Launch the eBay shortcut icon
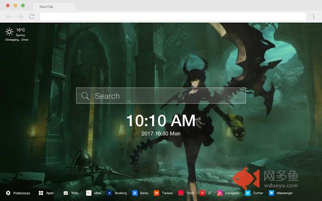The image size is (322, 201). pos(89,193)
